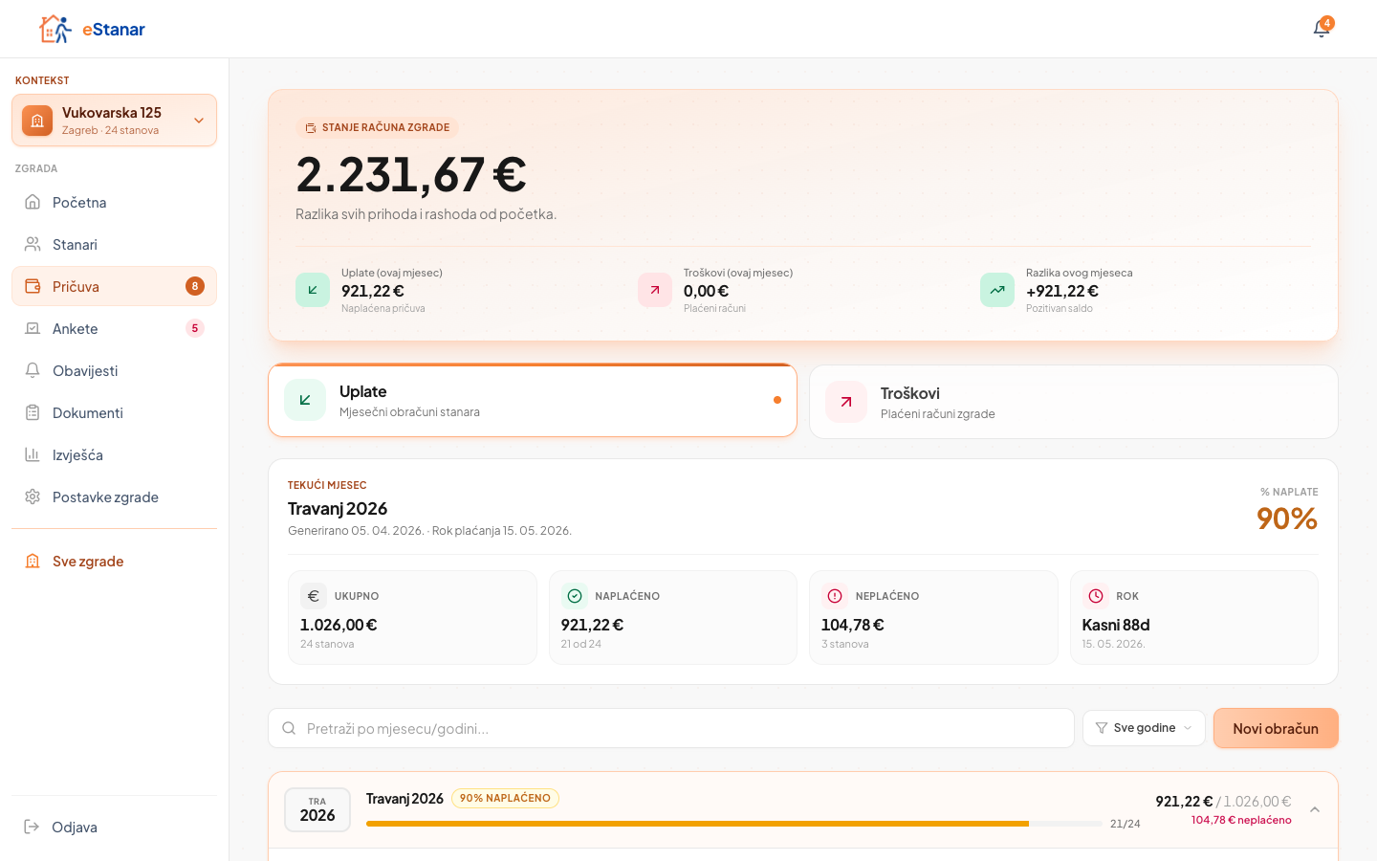Click the Izvješća chart icon

pos(33,454)
